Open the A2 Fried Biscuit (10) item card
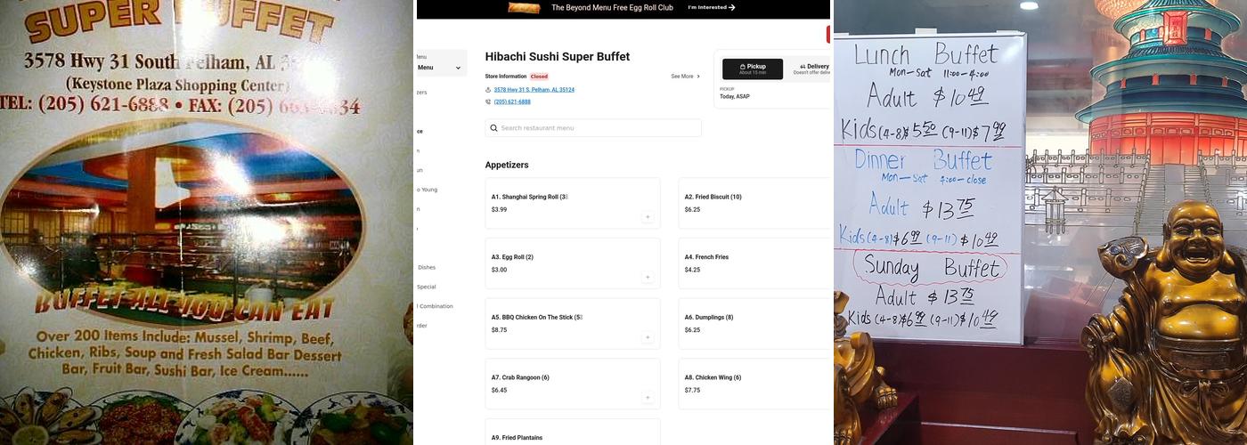1247x445 pixels. pyautogui.click(x=755, y=203)
